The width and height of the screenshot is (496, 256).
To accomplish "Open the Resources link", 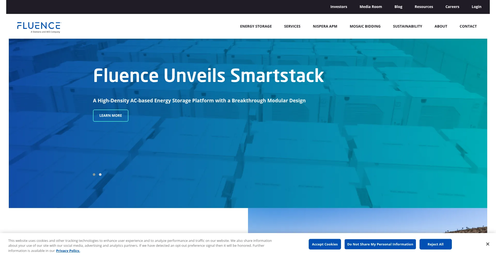I will click(x=424, y=7).
